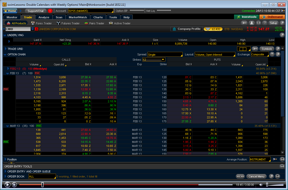The image size is (288, 190).
Task: Switch to the Monitor tab
Action: pyautogui.click(x=12, y=17)
